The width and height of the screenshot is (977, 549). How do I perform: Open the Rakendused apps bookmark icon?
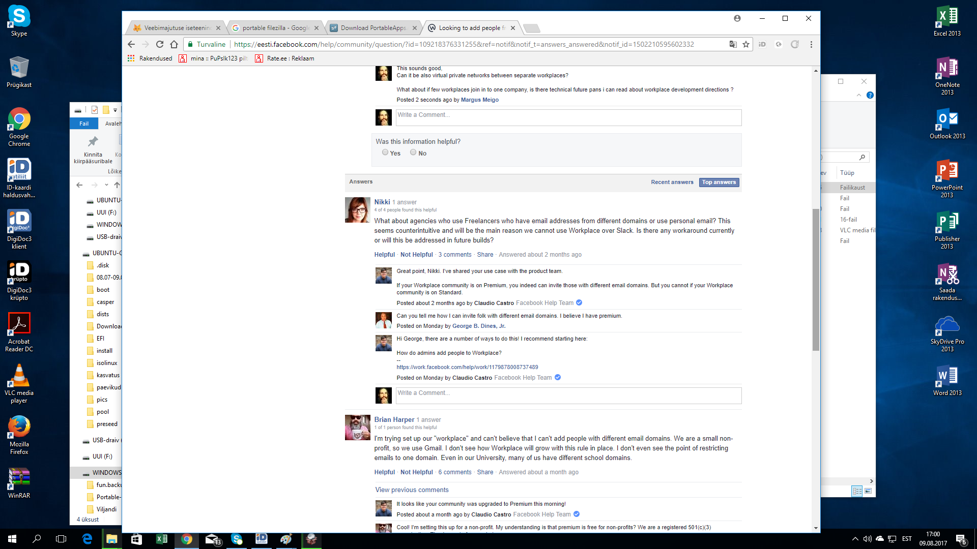[x=131, y=58]
